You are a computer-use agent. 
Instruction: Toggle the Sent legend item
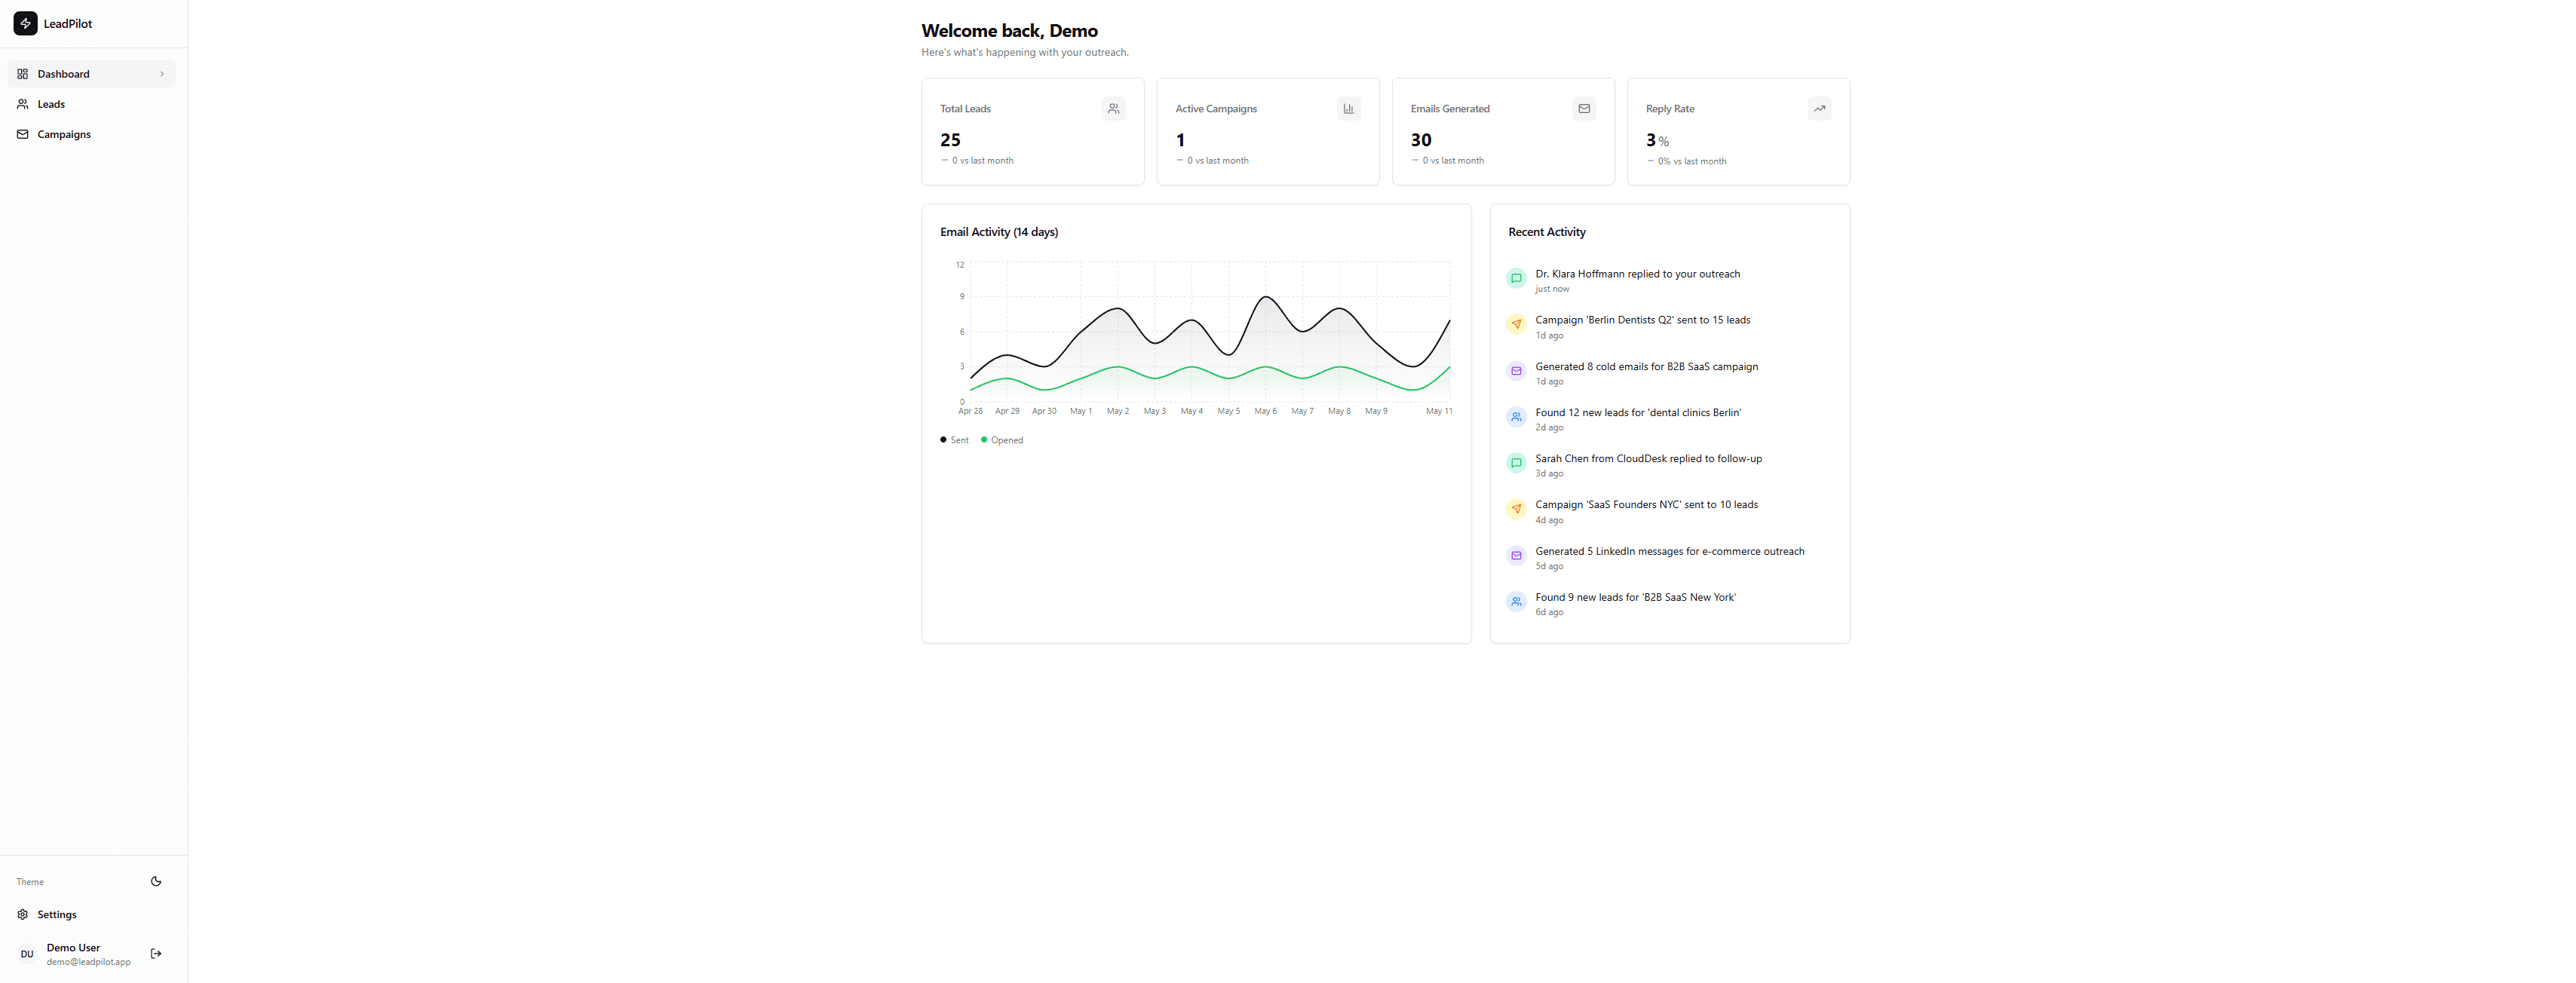955,440
